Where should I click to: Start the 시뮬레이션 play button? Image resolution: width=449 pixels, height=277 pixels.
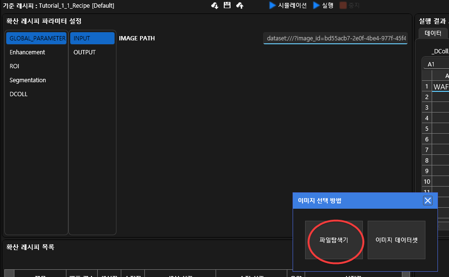click(288, 6)
